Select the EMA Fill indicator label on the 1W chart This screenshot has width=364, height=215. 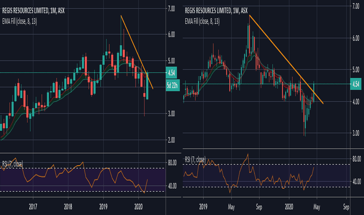(x=202, y=21)
